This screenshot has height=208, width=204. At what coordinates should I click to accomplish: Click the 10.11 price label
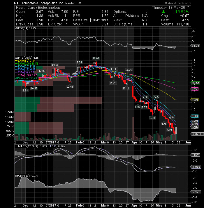pos(126,88)
